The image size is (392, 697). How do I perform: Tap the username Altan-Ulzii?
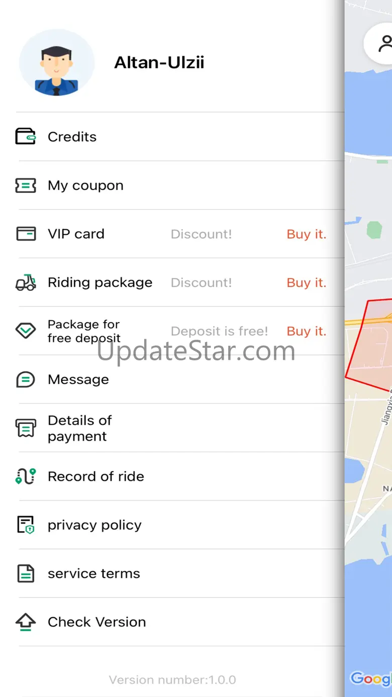click(159, 62)
